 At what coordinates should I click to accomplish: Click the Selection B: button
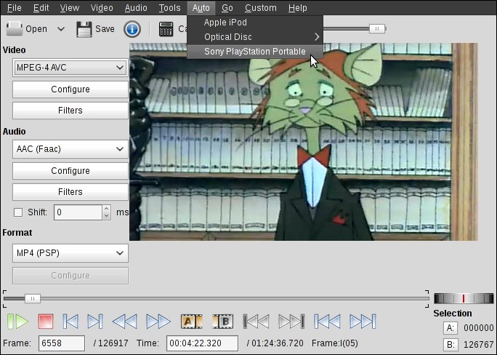pos(450,345)
